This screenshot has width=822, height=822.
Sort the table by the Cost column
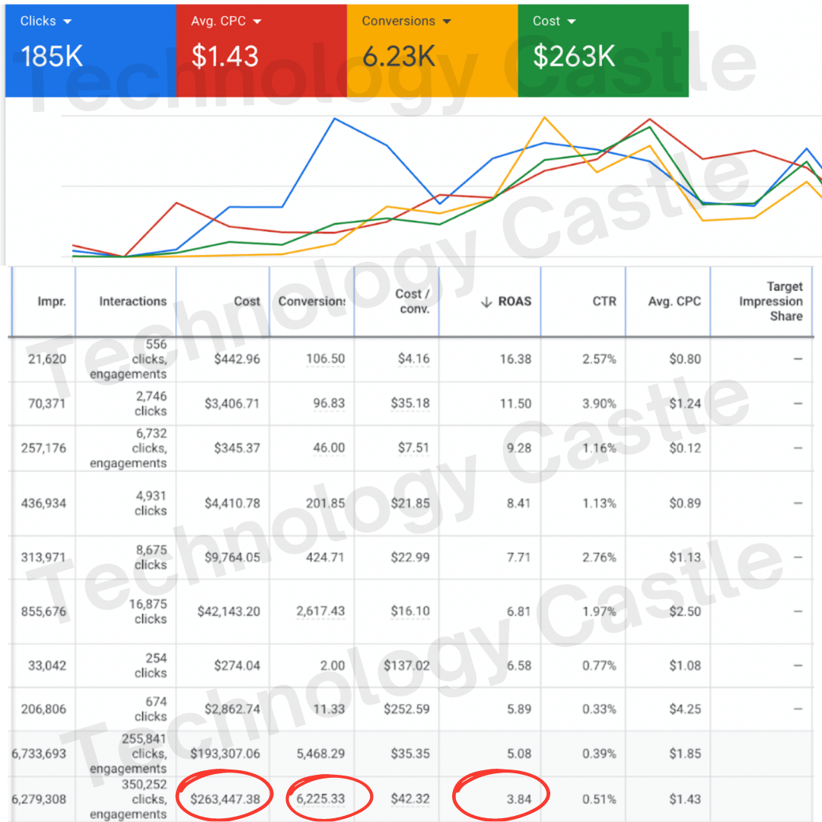pyautogui.click(x=247, y=301)
